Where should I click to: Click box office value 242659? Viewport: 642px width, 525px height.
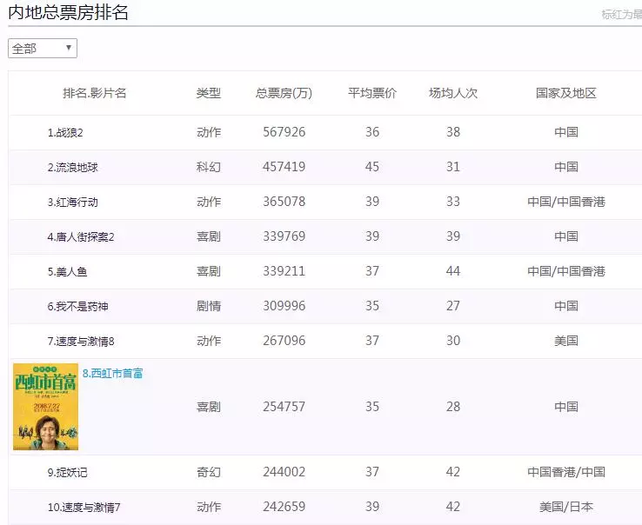tap(284, 507)
